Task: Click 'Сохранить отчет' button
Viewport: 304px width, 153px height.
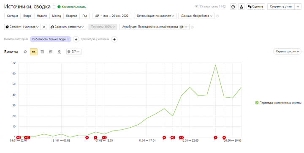Action: [x=281, y=7]
